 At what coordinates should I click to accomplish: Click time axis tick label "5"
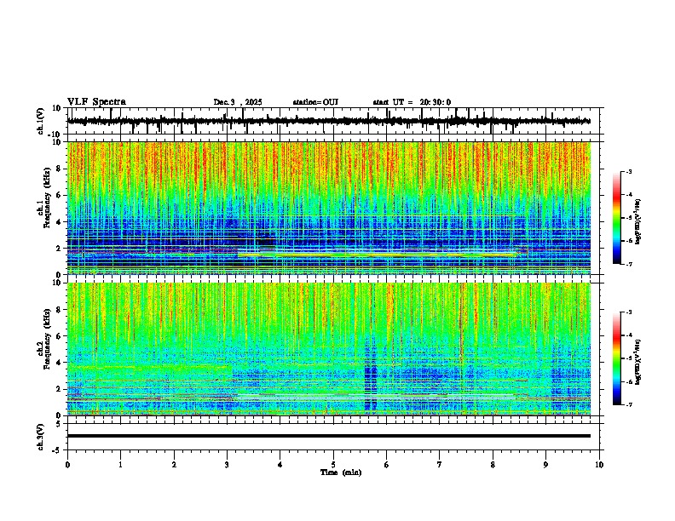point(333,465)
